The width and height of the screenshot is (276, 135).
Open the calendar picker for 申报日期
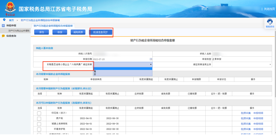(x=151, y=59)
